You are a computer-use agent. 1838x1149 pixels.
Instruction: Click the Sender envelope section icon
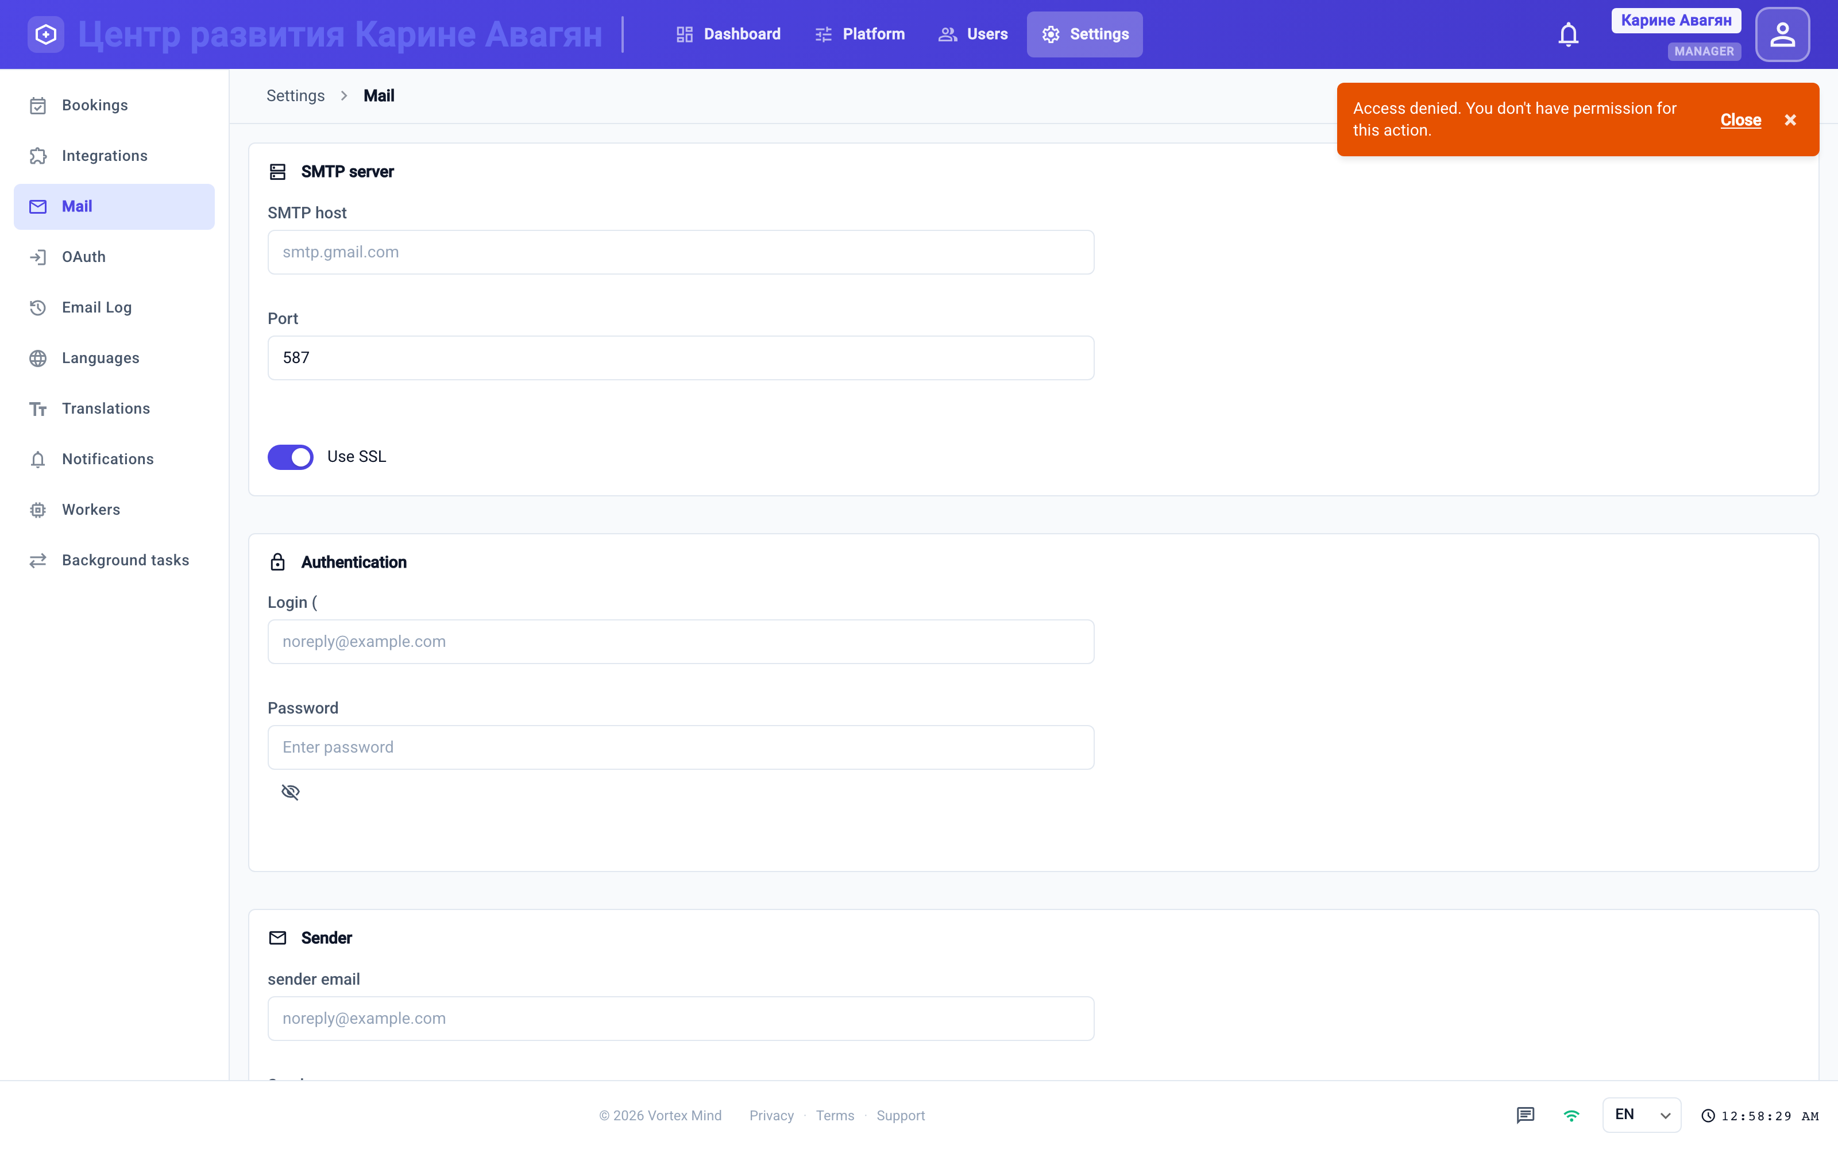(x=277, y=938)
